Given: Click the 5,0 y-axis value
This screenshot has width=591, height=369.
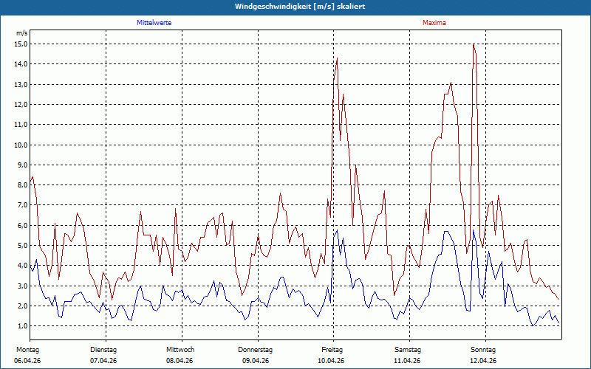Looking at the screenshot, I should (23, 245).
